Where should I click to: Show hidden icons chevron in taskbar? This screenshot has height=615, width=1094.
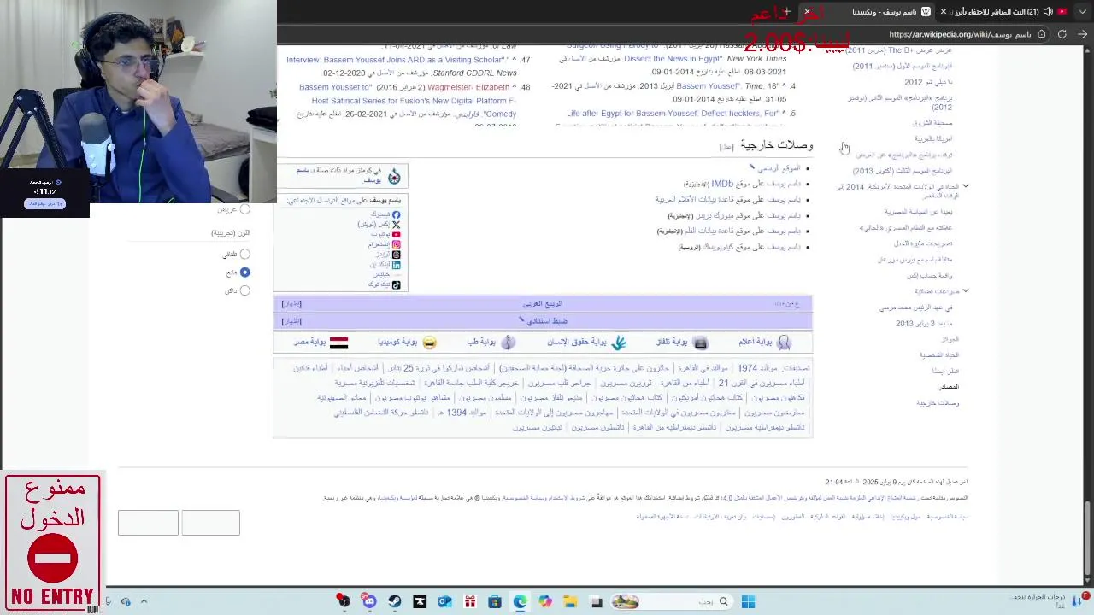144,601
